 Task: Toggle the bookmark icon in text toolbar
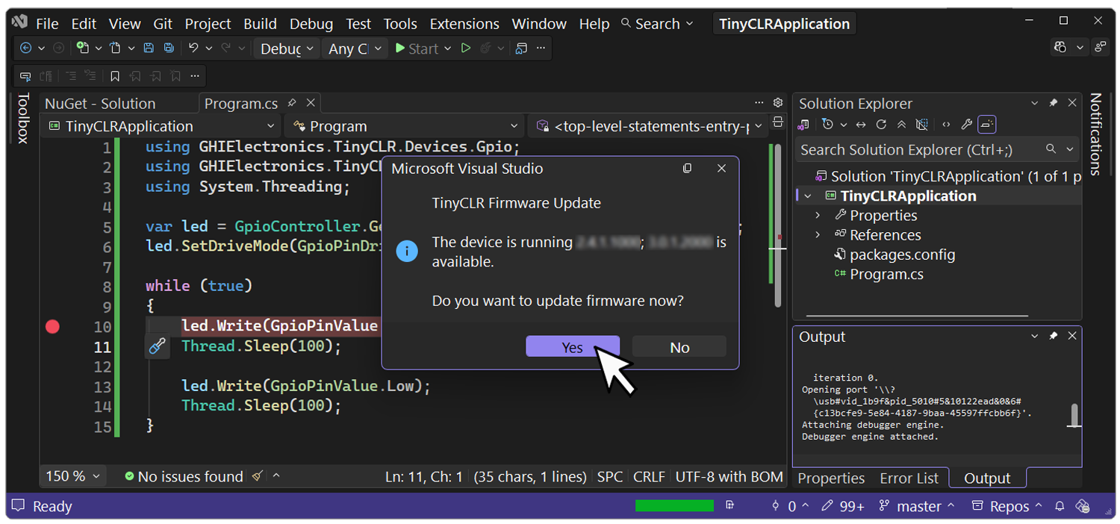(x=115, y=76)
